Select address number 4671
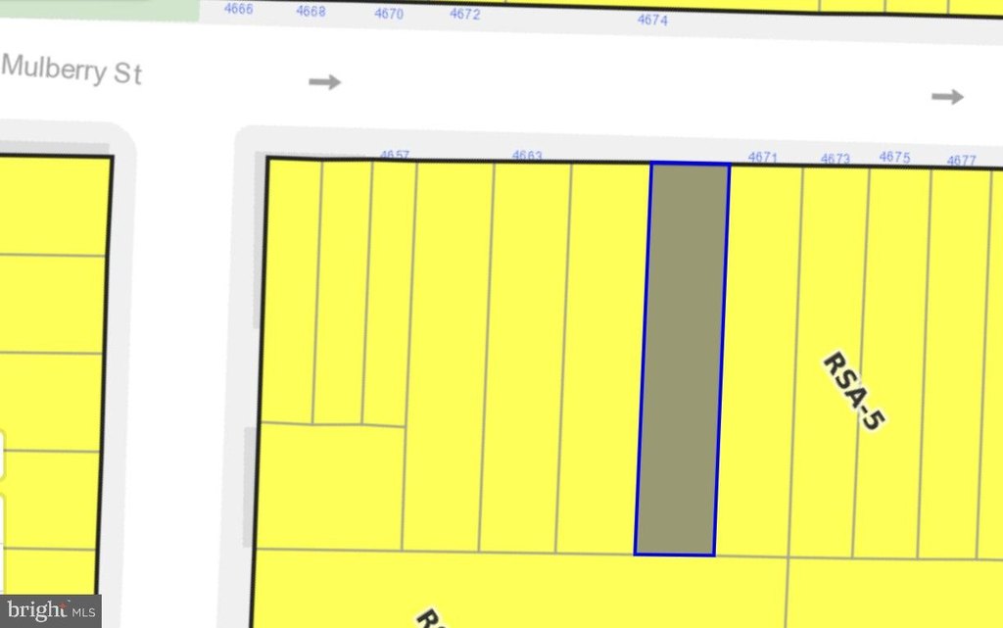Viewport: 1003px width, 628px height. [762, 157]
